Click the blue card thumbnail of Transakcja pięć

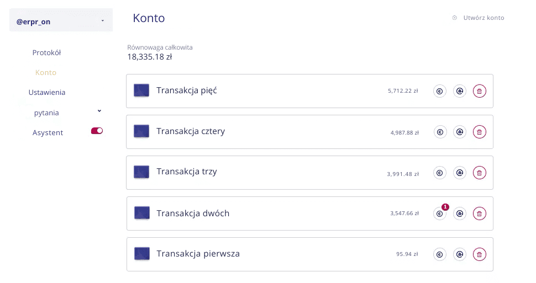pyautogui.click(x=142, y=90)
